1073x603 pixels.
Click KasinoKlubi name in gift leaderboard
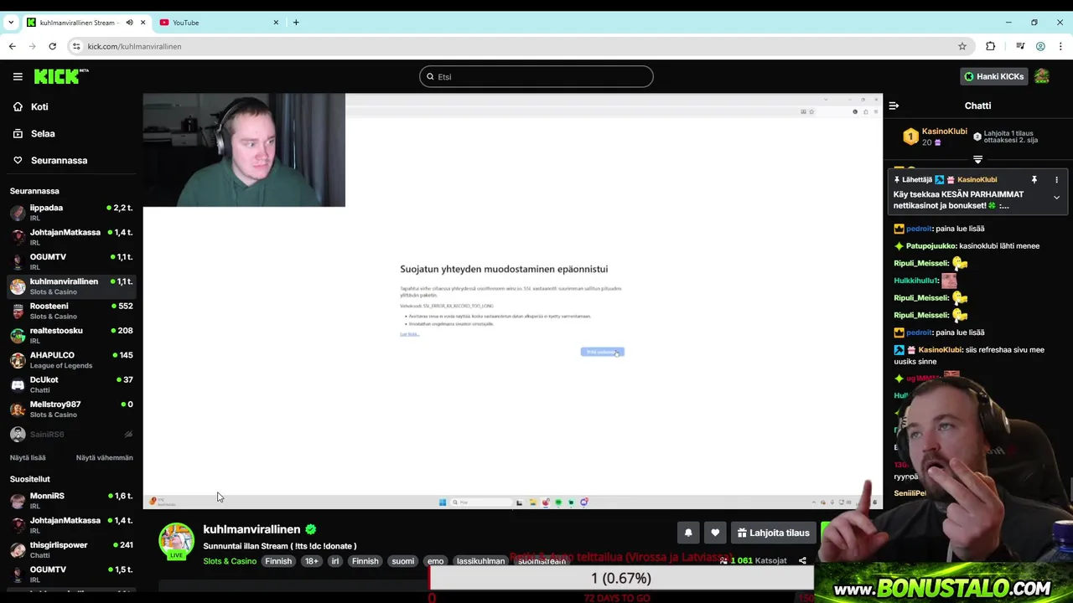(945, 131)
